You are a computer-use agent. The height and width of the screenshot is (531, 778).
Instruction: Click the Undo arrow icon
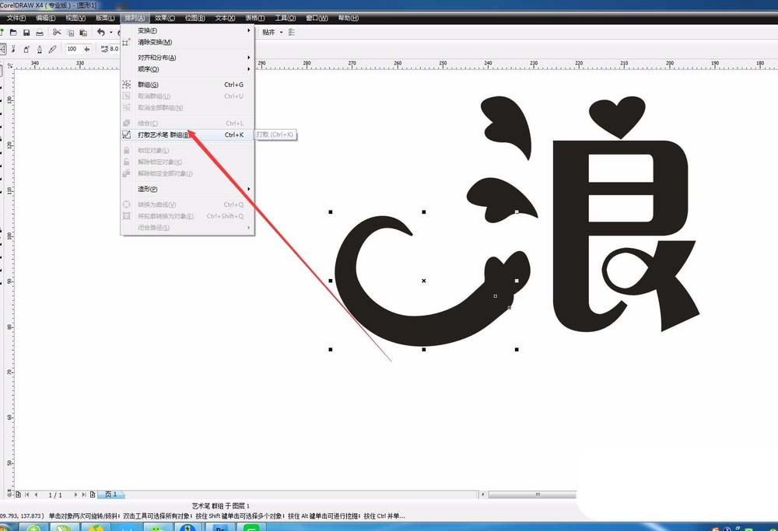click(x=100, y=32)
